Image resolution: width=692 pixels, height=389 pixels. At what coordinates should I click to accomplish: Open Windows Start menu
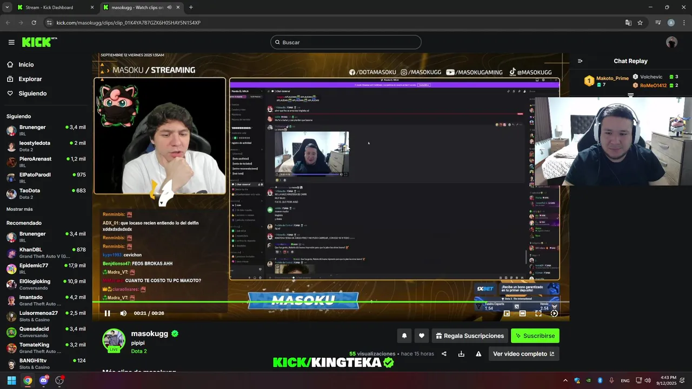[x=11, y=380]
